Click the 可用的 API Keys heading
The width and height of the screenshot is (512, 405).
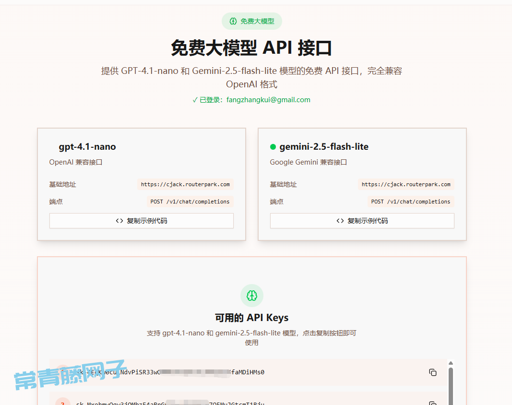251,318
